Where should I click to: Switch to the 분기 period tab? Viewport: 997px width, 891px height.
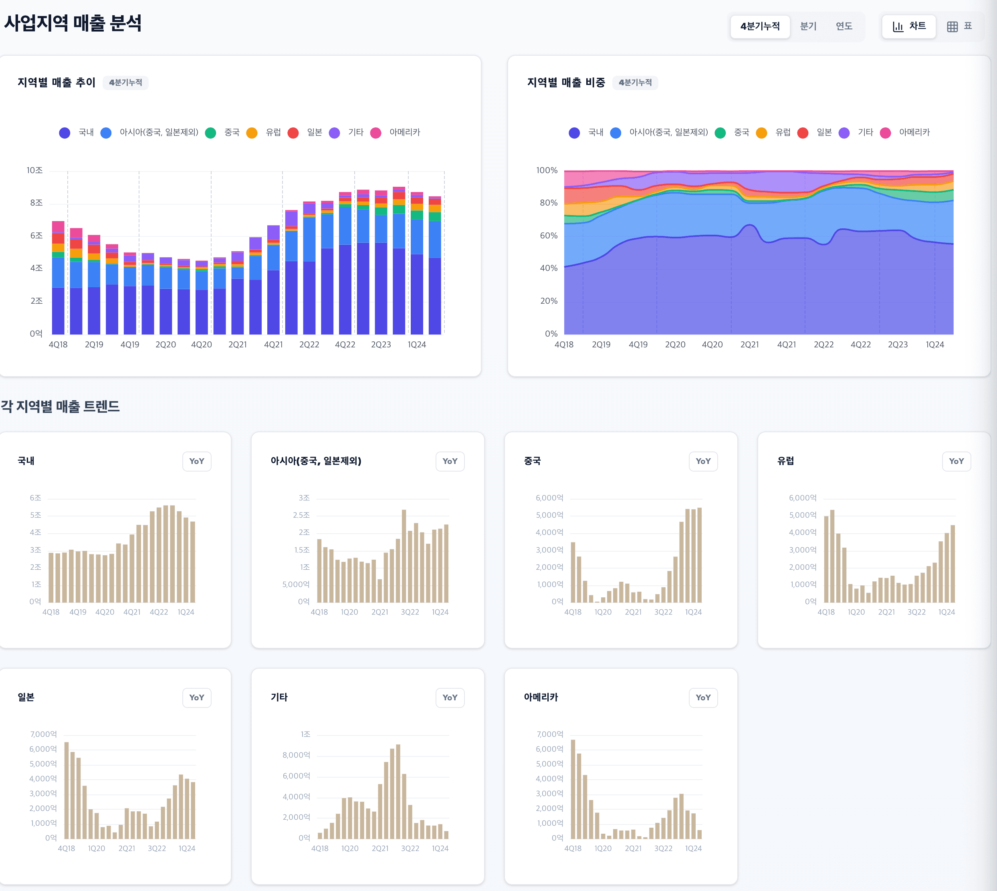809,26
